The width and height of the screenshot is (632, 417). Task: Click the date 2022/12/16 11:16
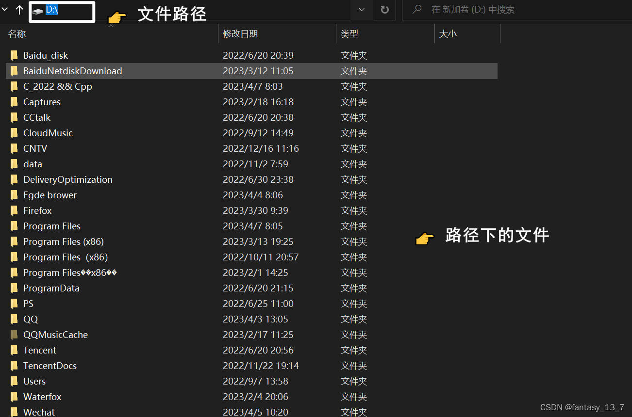click(x=261, y=148)
